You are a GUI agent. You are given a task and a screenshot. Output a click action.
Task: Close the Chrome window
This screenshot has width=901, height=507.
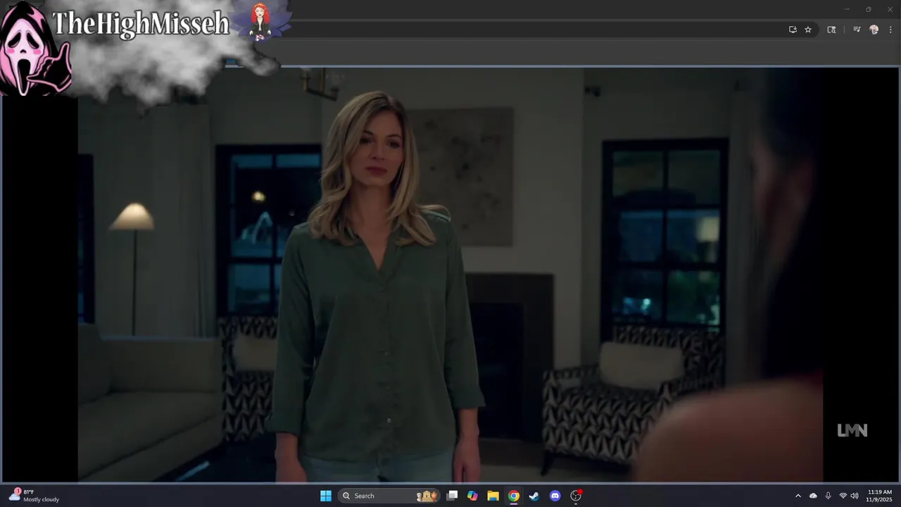[890, 9]
